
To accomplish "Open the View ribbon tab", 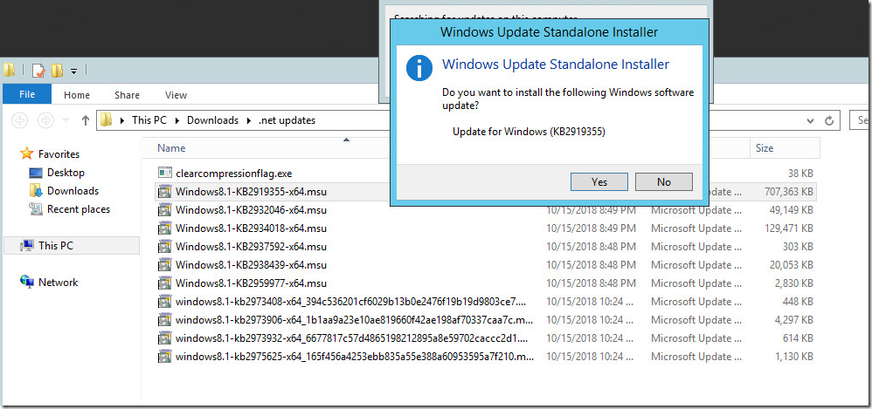I will coord(176,95).
